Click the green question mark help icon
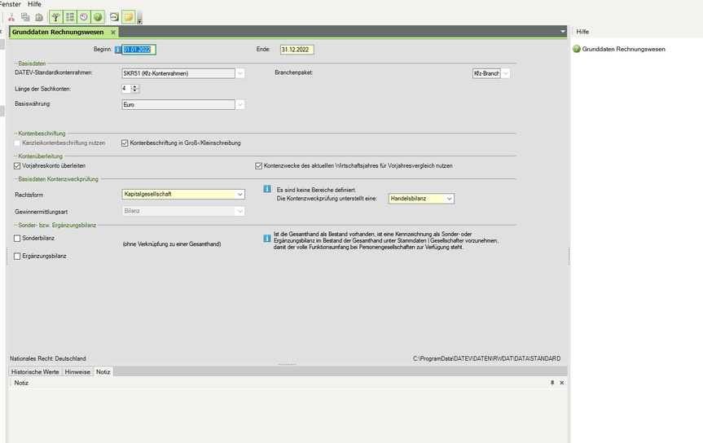The height and width of the screenshot is (443, 703). (98, 17)
